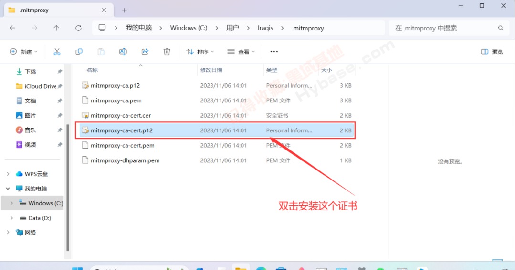Click the mitmproxy-dhparam.pem file icon
Screen dimensions: 515x270
85,160
